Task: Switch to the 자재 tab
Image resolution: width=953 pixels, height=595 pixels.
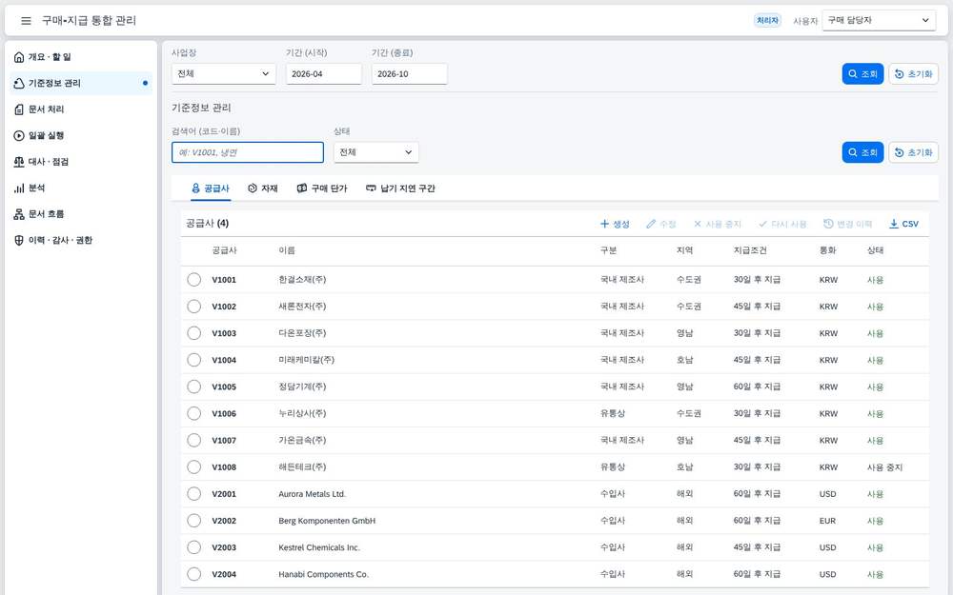Action: 263,188
